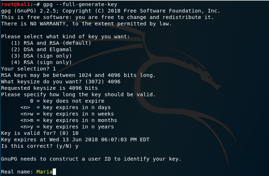This screenshot has width=269, height=176.
Task: Click the key expires in n years line
Action: [67, 127]
